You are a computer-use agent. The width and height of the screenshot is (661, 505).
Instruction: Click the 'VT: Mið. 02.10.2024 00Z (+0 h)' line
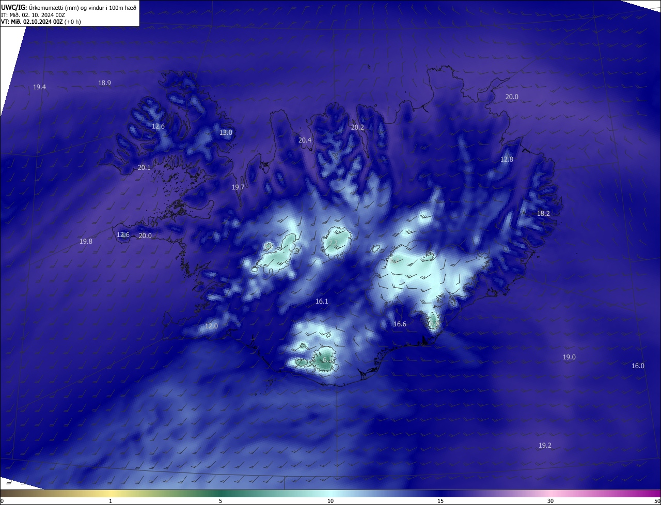(41, 22)
